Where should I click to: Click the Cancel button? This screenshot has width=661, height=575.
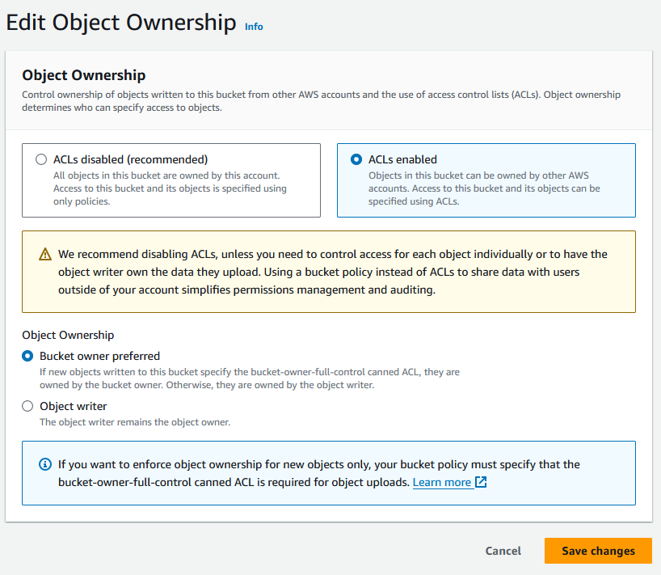[503, 551]
